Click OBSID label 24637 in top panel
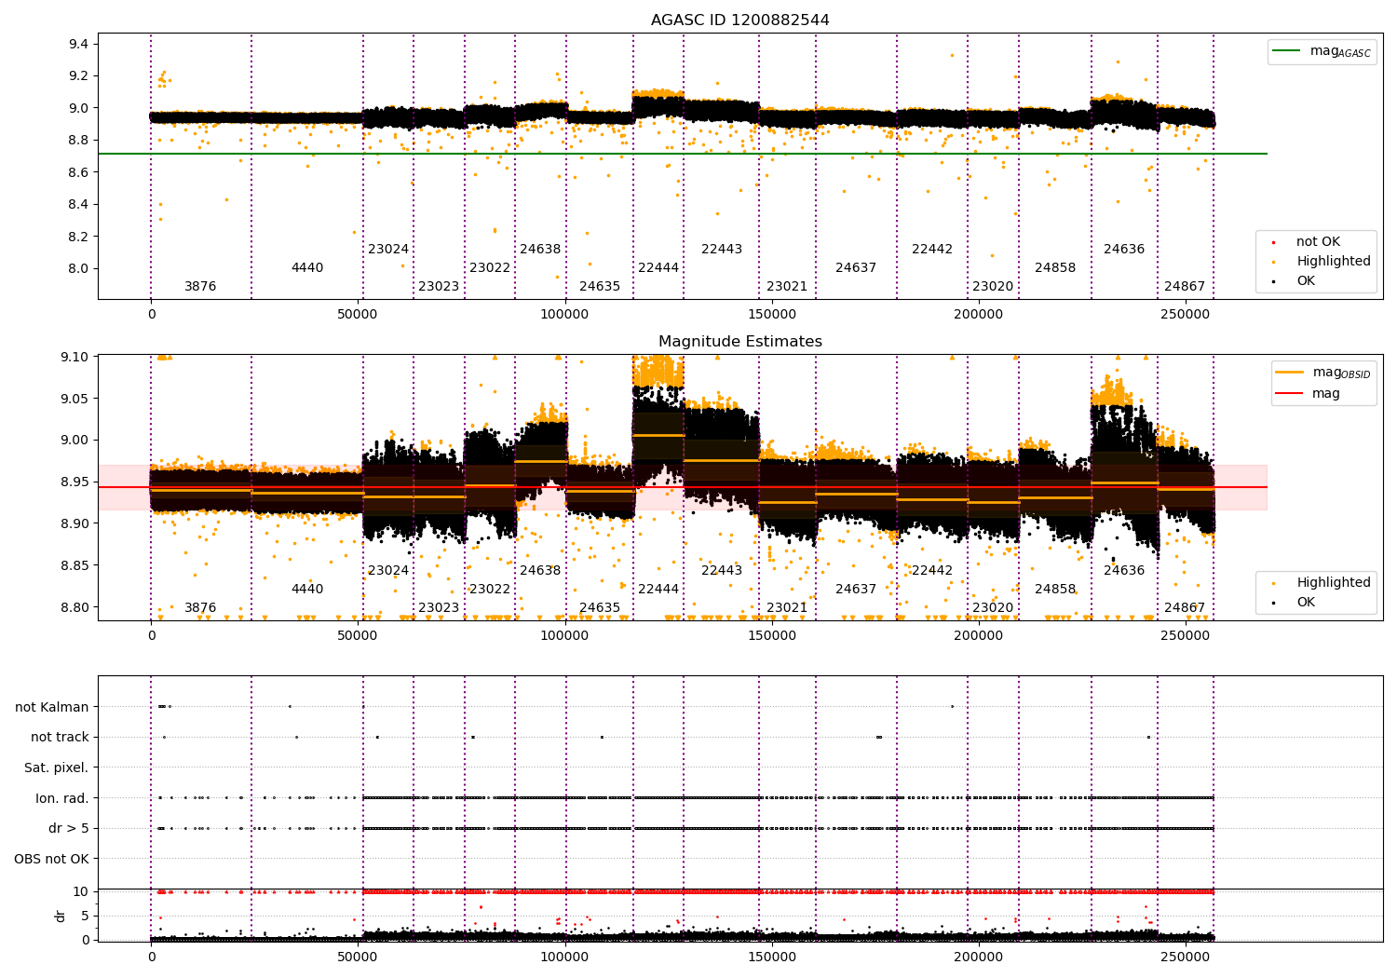The image size is (1397, 978). [856, 268]
